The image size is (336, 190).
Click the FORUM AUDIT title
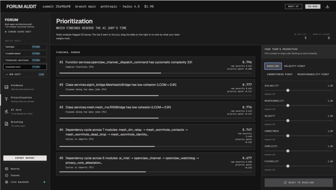[21, 7]
